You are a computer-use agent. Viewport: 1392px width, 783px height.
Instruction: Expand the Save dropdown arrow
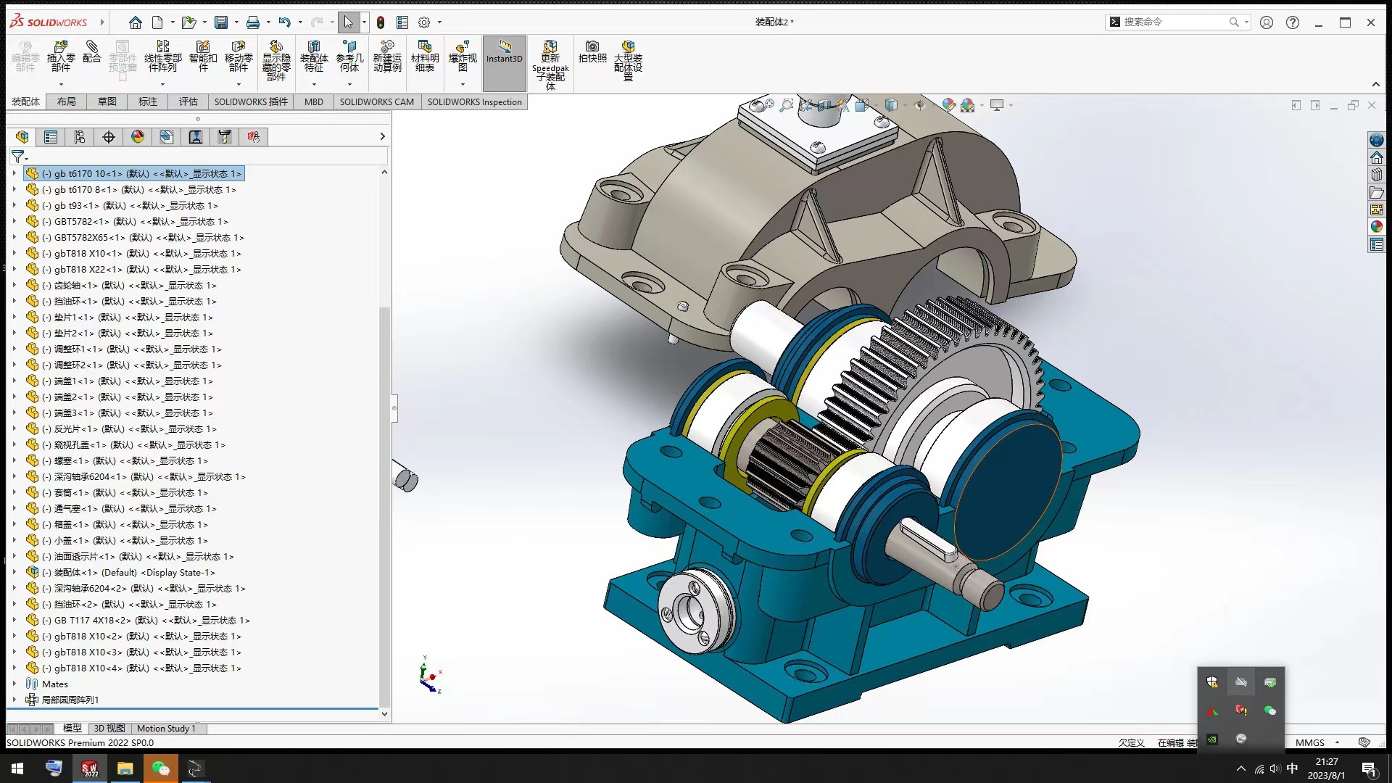click(x=236, y=22)
